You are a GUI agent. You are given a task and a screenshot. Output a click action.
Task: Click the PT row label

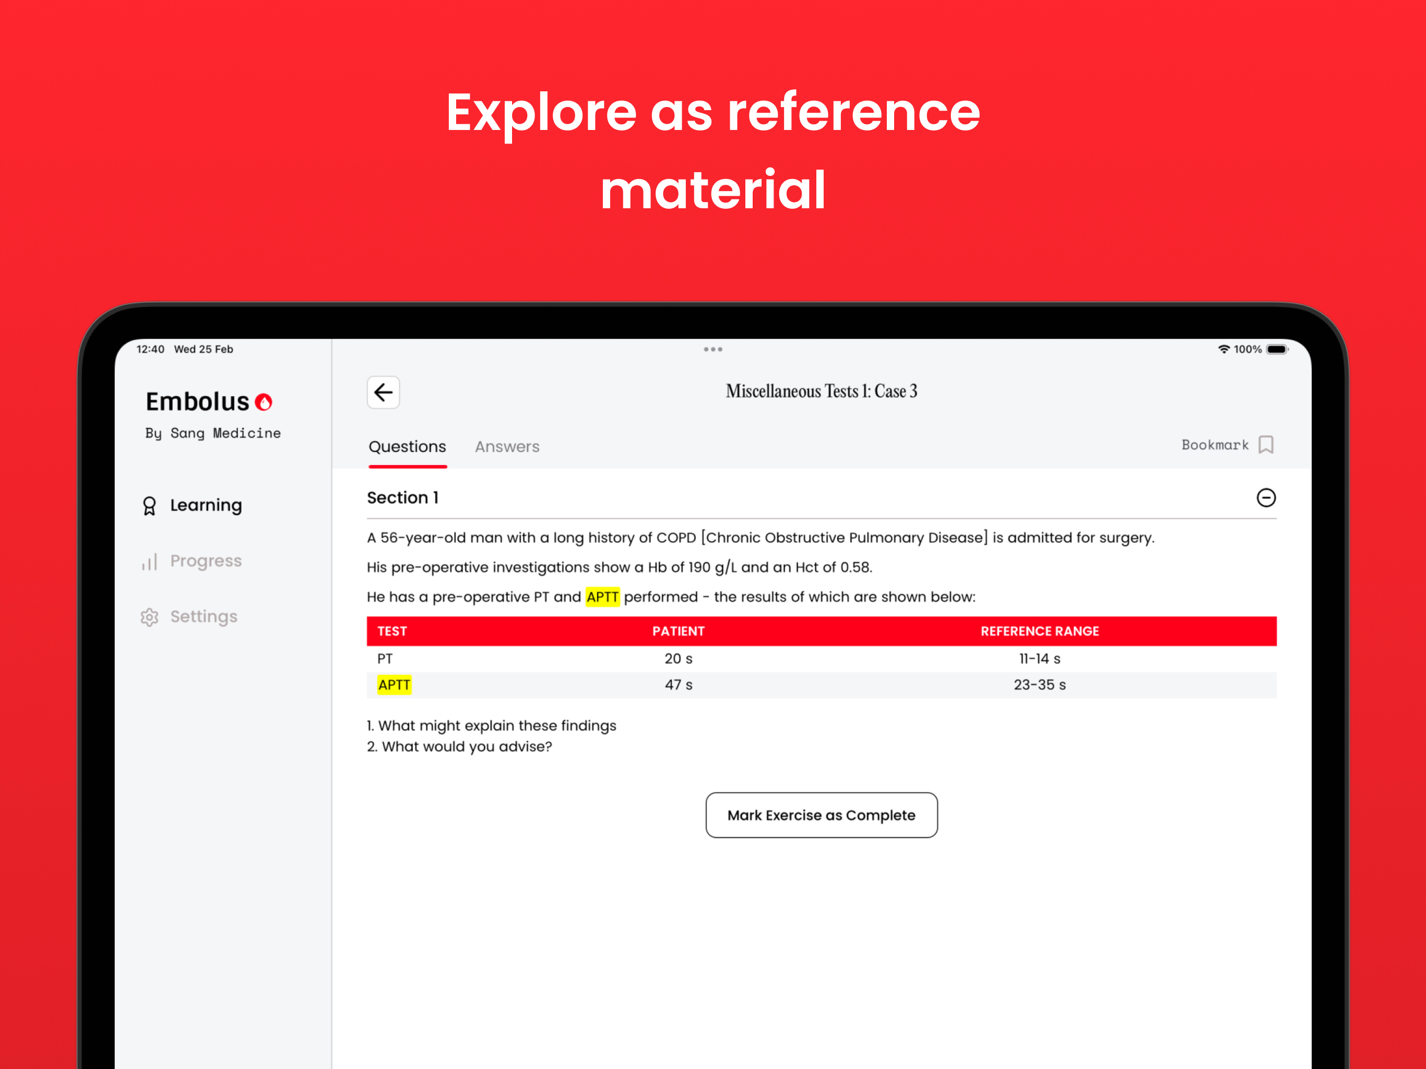point(385,659)
